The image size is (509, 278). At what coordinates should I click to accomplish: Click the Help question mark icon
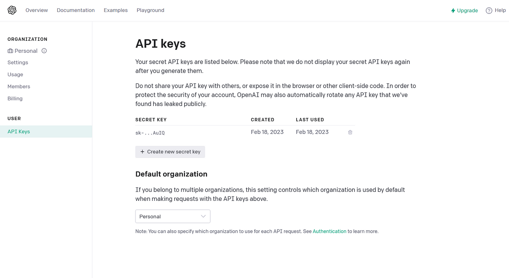tap(489, 11)
